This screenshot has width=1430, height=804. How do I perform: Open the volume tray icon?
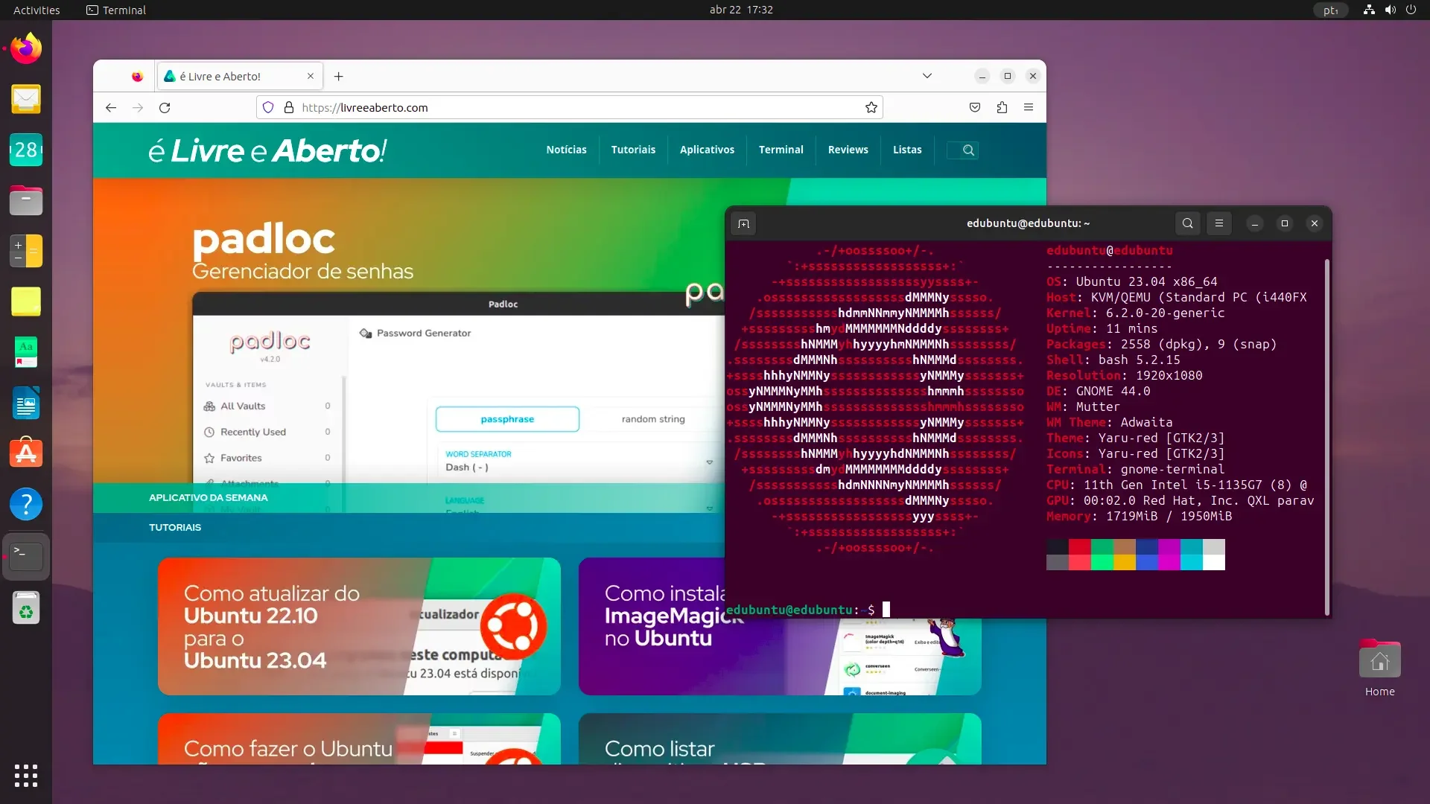pos(1390,10)
